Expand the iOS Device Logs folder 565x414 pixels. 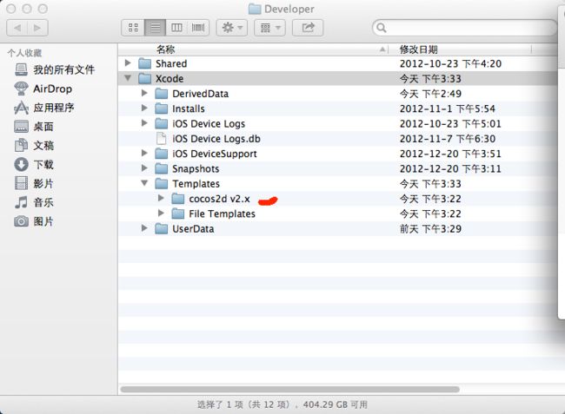144,123
